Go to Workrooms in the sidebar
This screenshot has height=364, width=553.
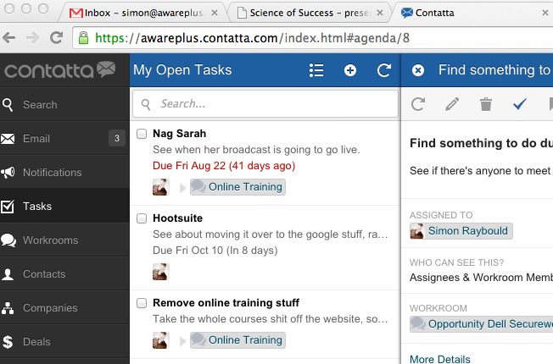(50, 240)
